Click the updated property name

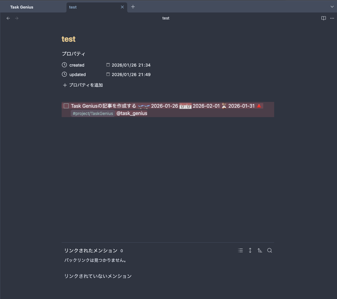coord(78,75)
